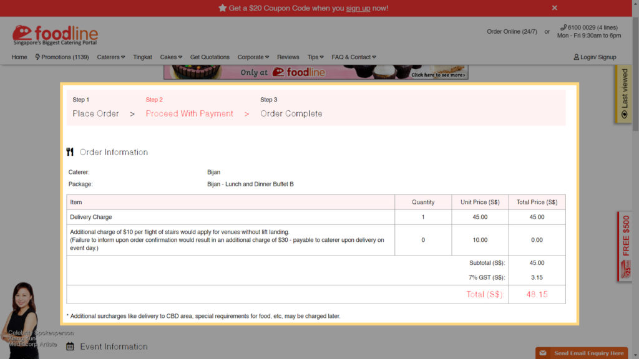Expand the FAQ & Contact dropdown

click(x=353, y=57)
